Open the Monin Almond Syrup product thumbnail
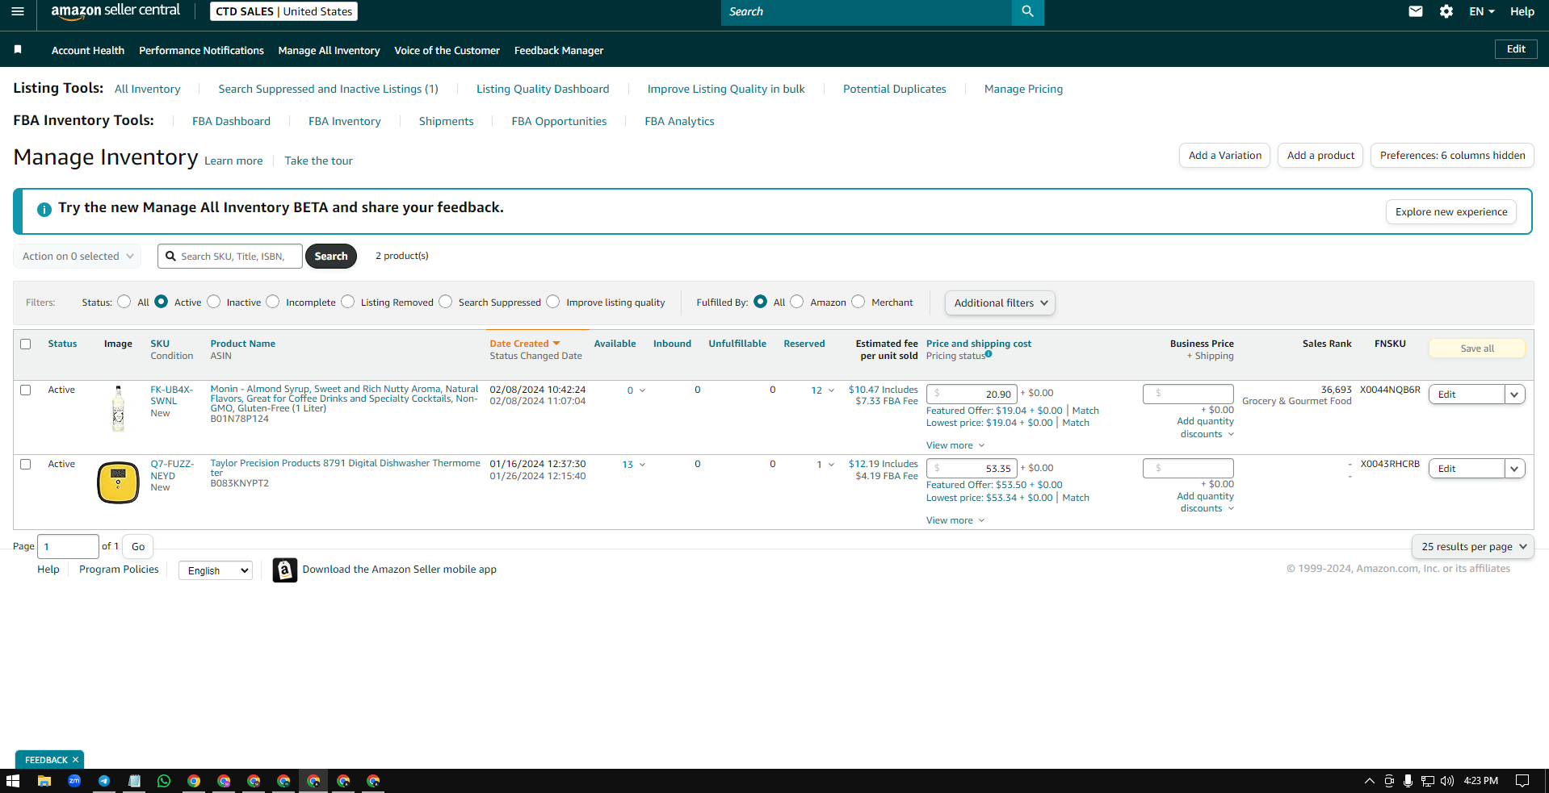Image resolution: width=1549 pixels, height=793 pixels. pyautogui.click(x=118, y=409)
